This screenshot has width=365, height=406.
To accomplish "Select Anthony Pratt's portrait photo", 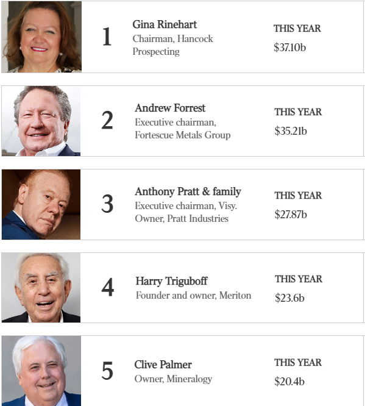I will pyautogui.click(x=41, y=204).
